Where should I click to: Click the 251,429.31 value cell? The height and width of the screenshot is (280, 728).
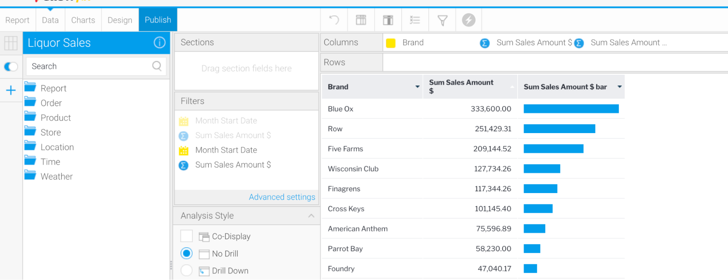click(470, 129)
